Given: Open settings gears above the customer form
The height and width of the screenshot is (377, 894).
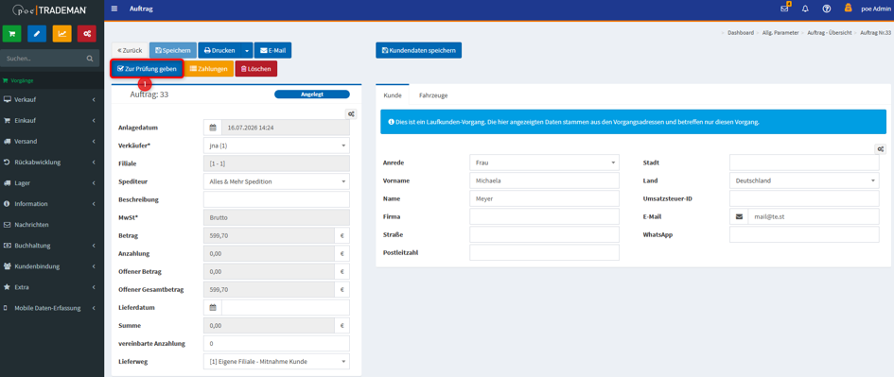Looking at the screenshot, I should pyautogui.click(x=881, y=148).
